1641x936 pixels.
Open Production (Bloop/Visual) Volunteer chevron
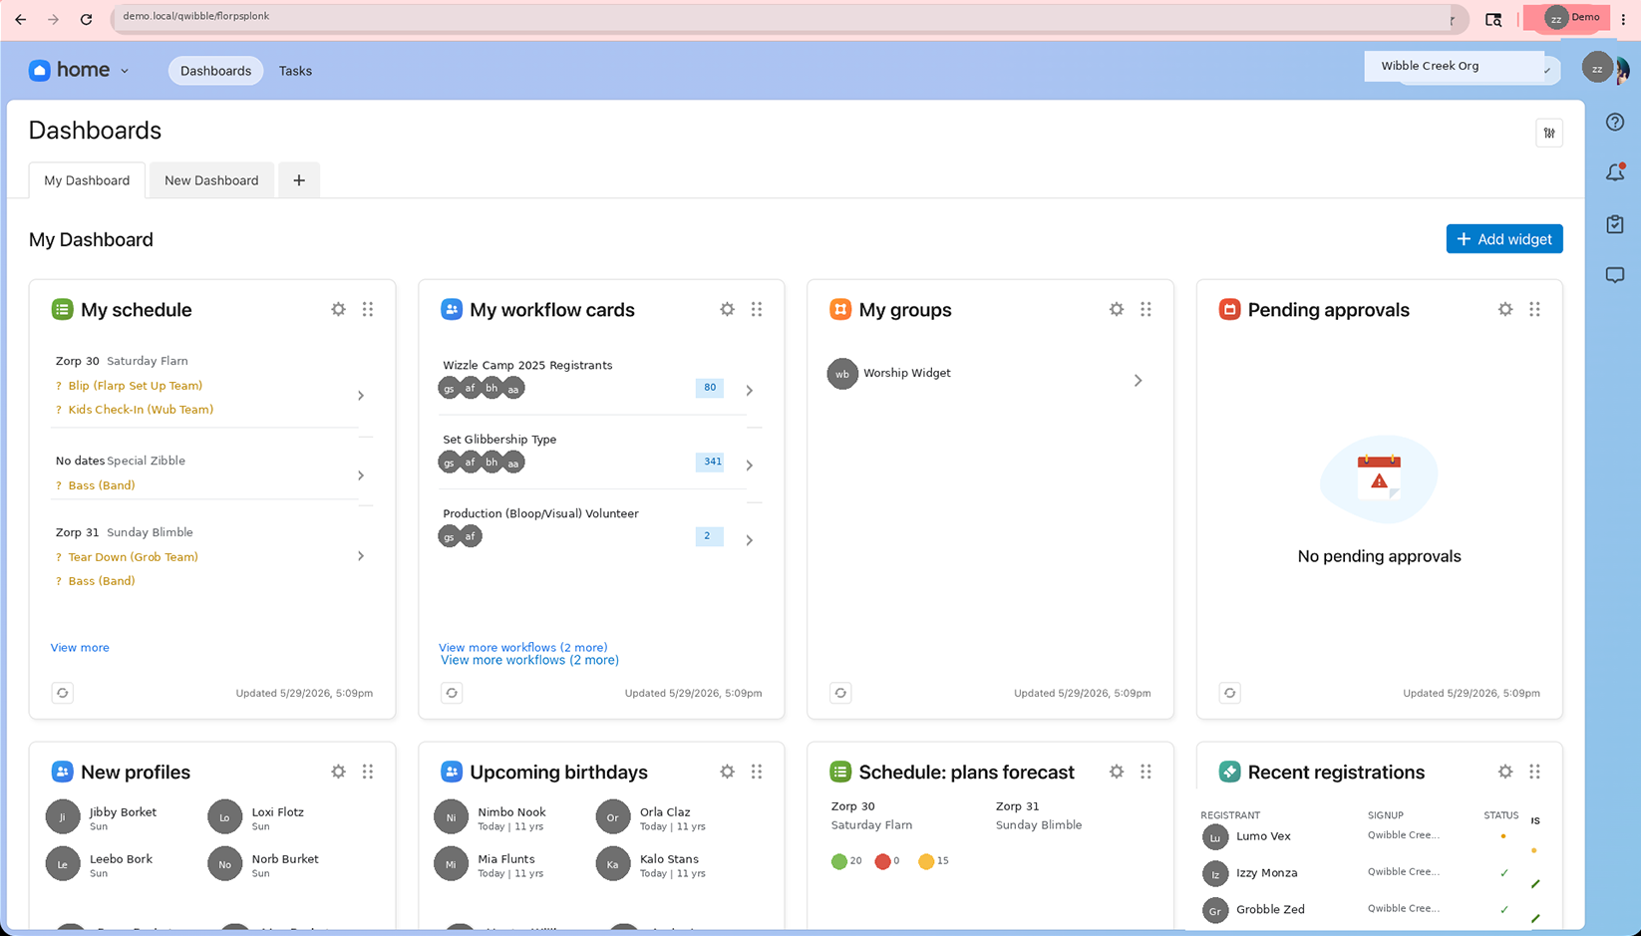(x=750, y=540)
